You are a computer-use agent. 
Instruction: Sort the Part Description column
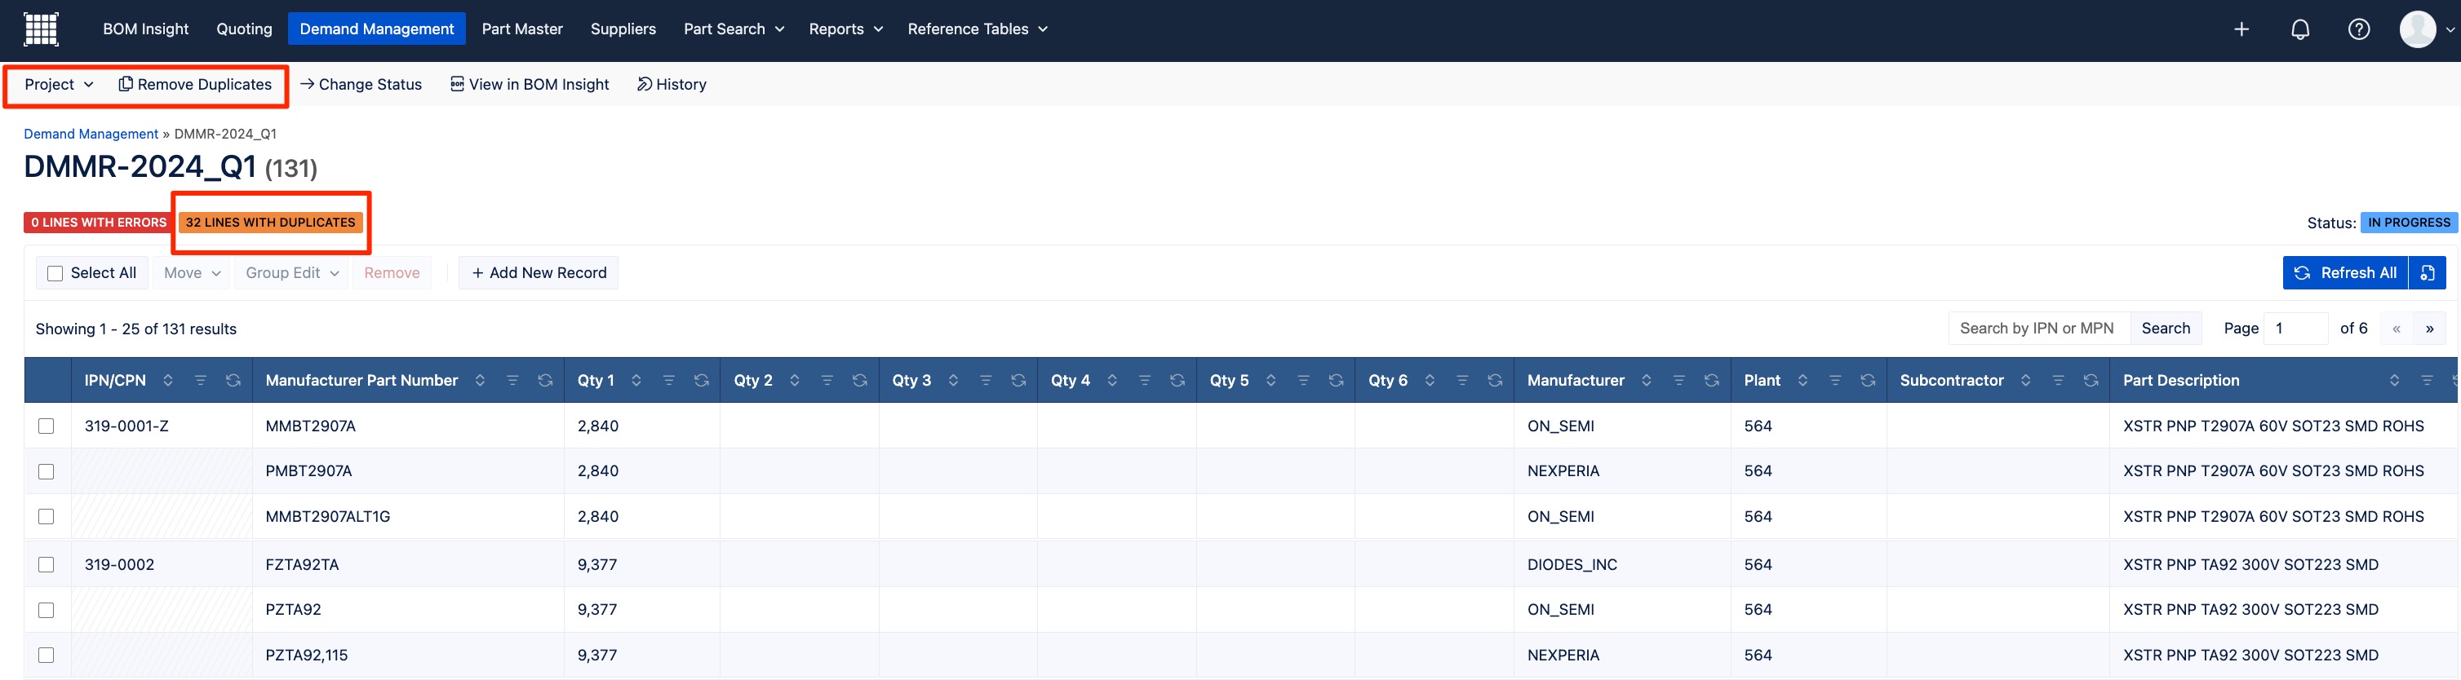[x=2394, y=380]
